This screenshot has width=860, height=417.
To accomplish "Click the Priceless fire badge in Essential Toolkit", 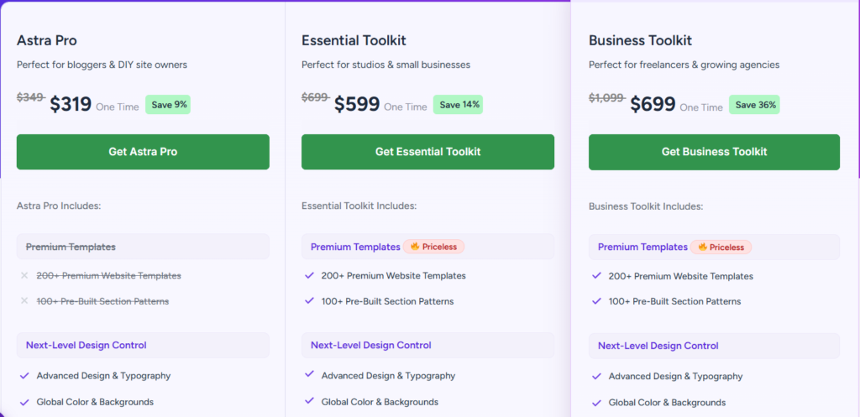I will pyautogui.click(x=434, y=247).
